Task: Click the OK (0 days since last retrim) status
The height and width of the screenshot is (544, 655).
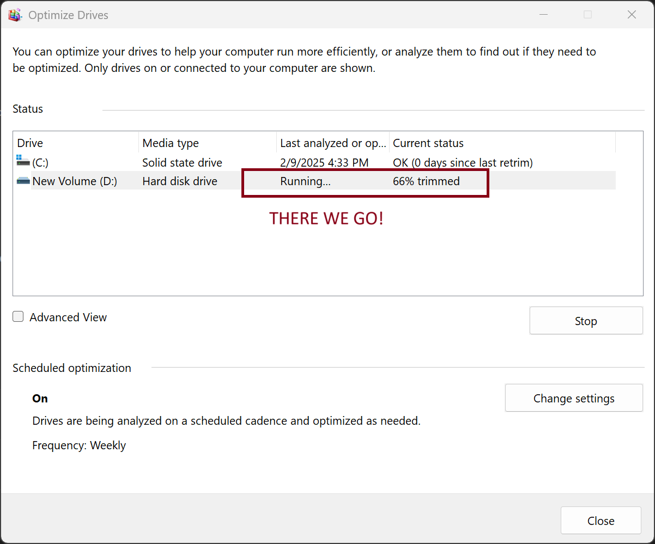Action: click(x=463, y=163)
